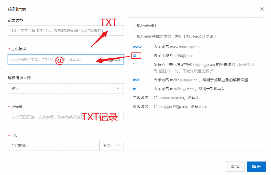Image resolution: width=271 pixels, height=175 pixels.
Task: Click the 添加记录 dialog title
Action: 17,9
